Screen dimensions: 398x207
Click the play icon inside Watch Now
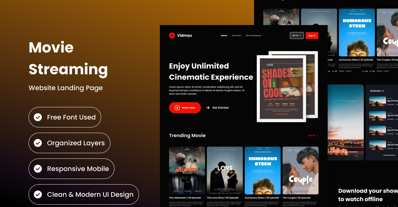point(177,108)
